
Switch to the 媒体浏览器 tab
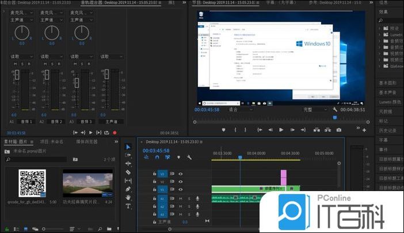pyautogui.click(x=87, y=141)
